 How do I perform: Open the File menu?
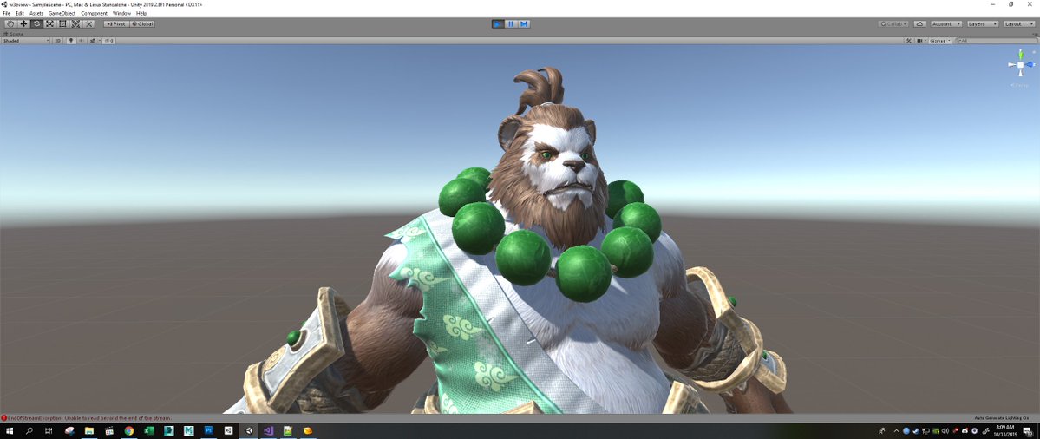[6, 13]
